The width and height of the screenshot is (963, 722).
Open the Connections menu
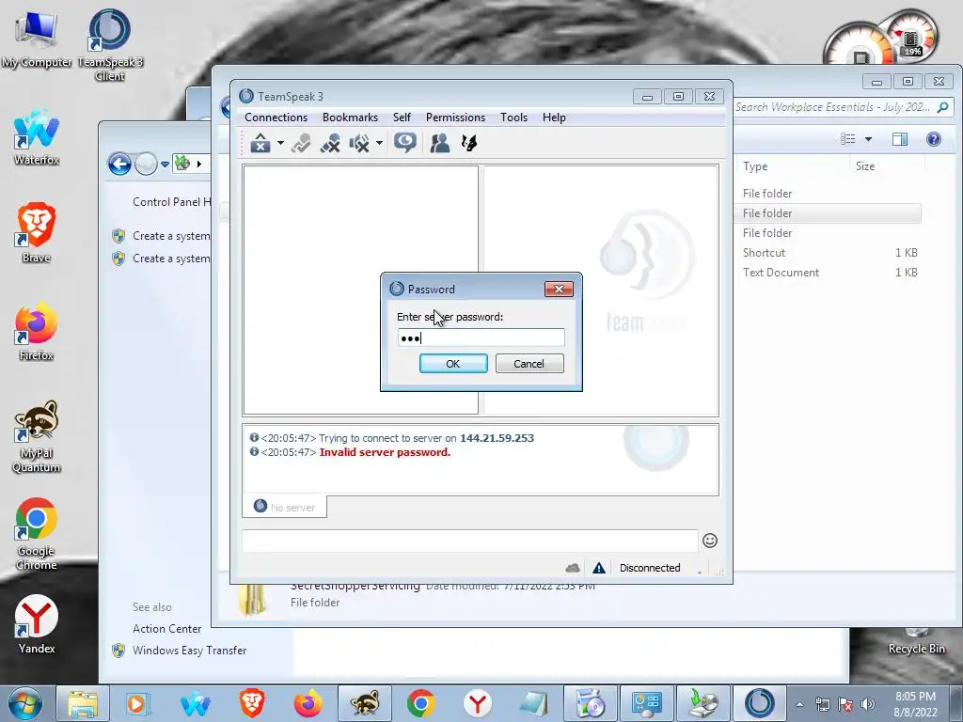pos(276,118)
